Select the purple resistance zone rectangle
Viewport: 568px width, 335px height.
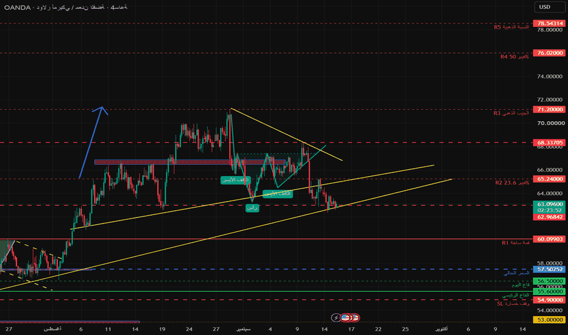click(190, 162)
